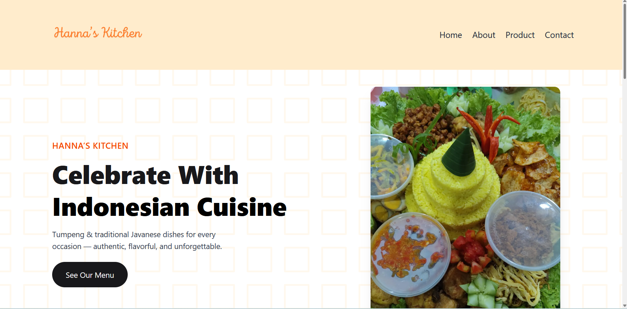Go to the Home page
Screen dimensions: 627x309
point(451,35)
